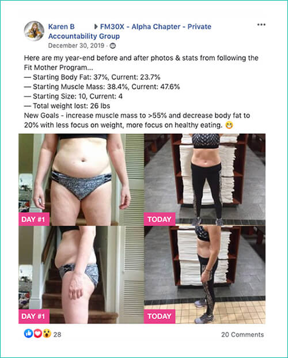The width and height of the screenshot is (288, 358).
Task: Click the Wow face reaction icon
Action: point(47,334)
